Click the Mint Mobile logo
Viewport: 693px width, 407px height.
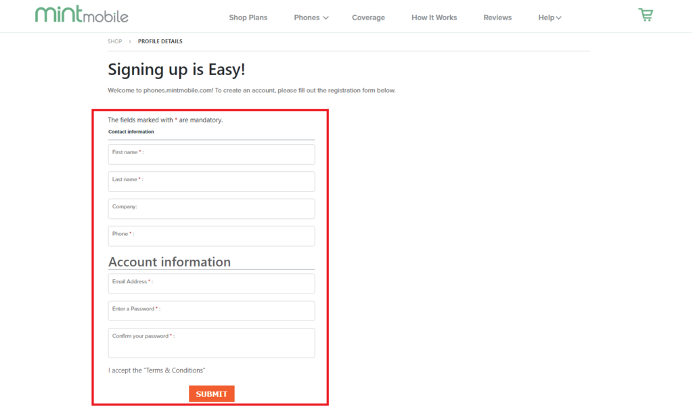(82, 15)
